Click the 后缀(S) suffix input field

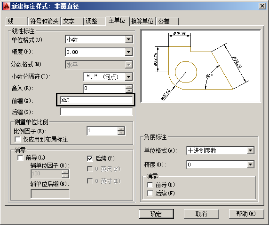click(x=96, y=112)
